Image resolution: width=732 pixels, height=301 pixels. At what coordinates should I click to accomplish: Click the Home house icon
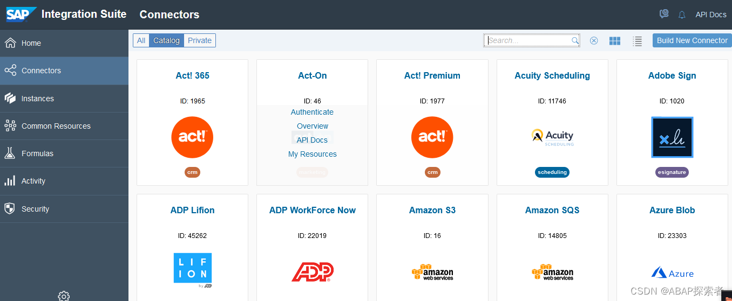pyautogui.click(x=10, y=43)
